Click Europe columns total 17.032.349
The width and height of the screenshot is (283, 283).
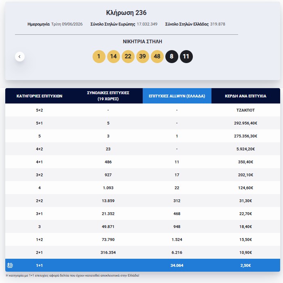147,24
